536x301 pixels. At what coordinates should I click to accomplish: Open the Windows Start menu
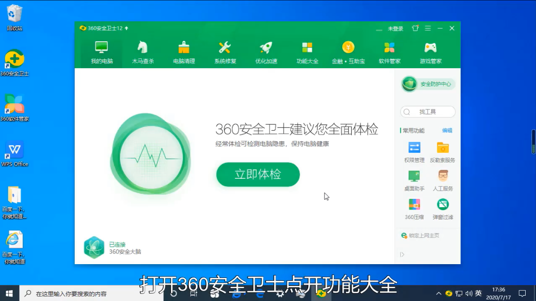point(9,293)
